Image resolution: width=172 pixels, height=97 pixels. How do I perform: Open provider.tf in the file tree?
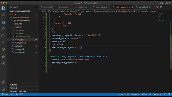point(19,49)
